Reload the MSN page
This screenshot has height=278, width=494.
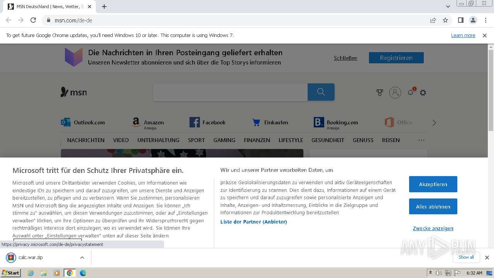click(x=33, y=20)
